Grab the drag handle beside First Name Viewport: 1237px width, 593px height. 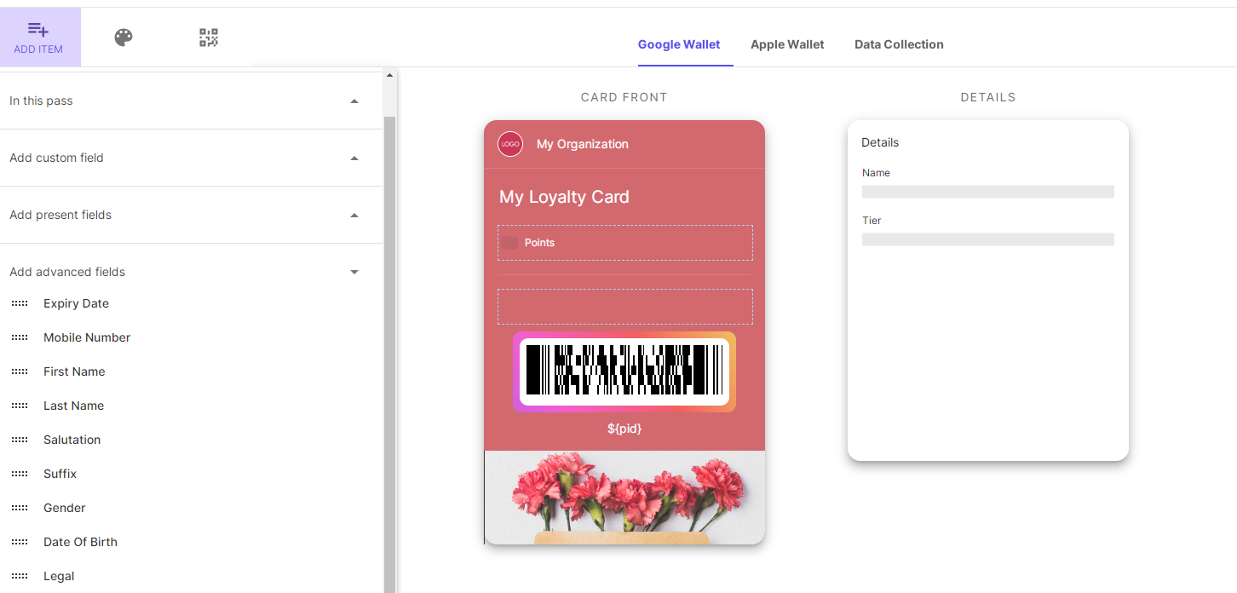tap(20, 371)
